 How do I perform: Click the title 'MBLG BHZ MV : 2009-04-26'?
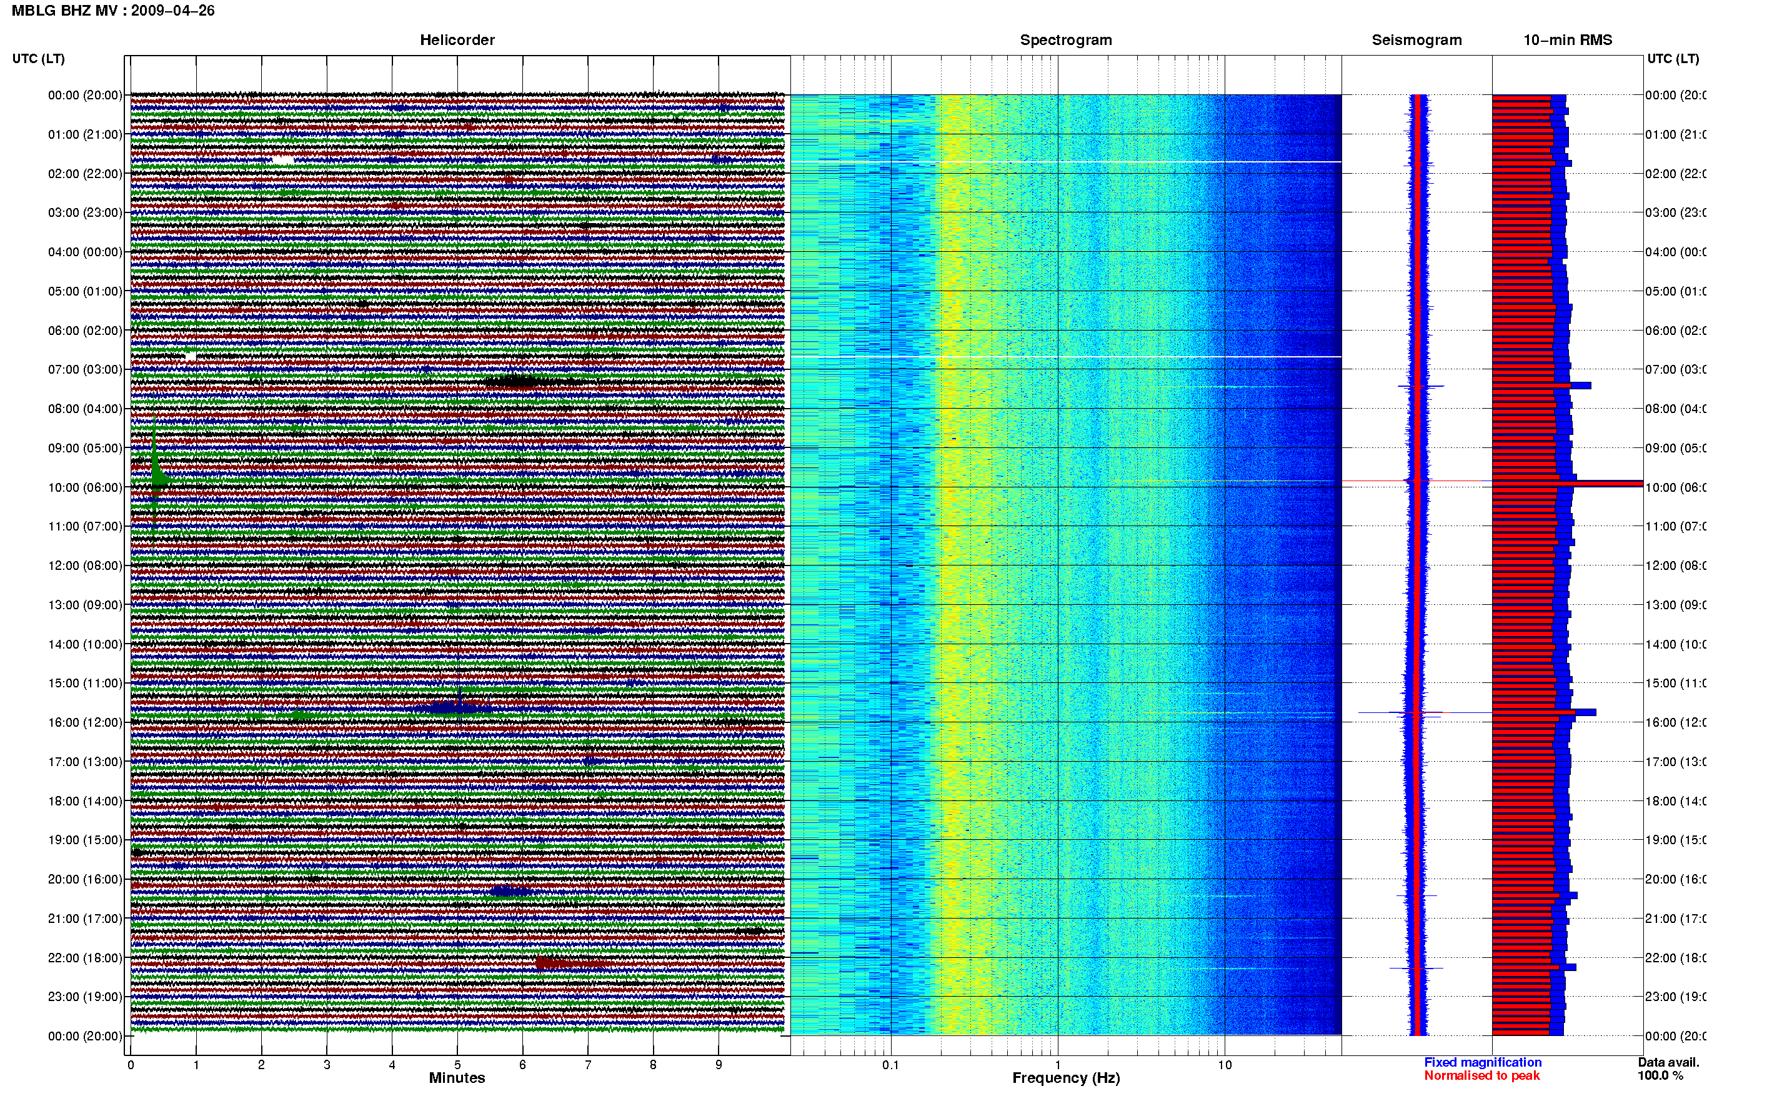tap(113, 11)
